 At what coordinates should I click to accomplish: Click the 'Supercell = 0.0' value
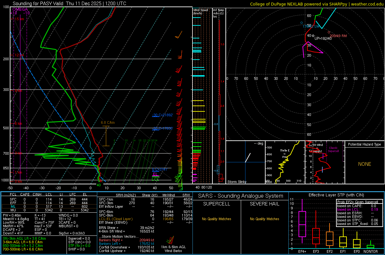pos(79,238)
